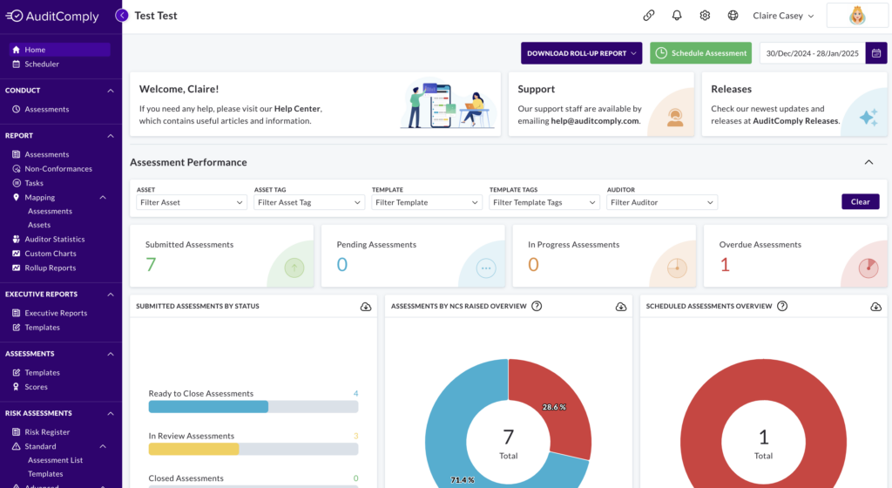Collapse the EXECUTIVE REPORTS section
The width and height of the screenshot is (892, 488).
[x=111, y=294]
